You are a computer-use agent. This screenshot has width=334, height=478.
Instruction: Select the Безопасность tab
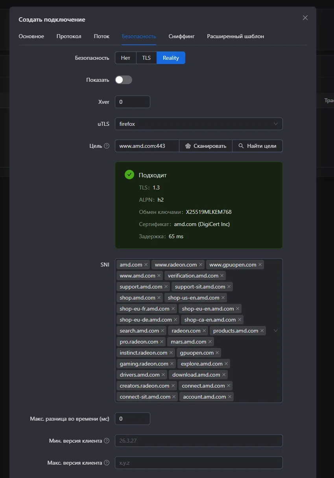[139, 36]
